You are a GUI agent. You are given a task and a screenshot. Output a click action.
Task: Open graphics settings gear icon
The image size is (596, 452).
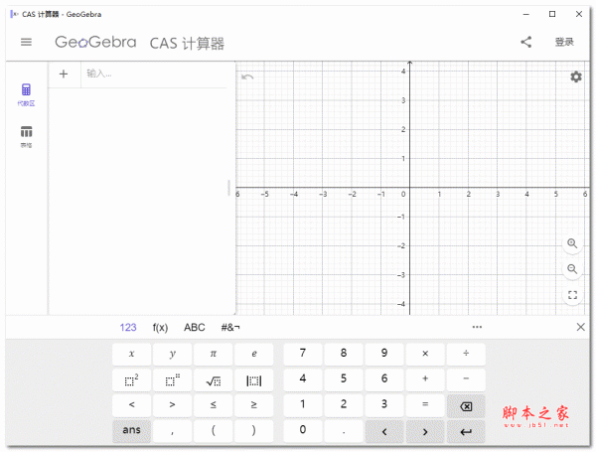pos(576,76)
